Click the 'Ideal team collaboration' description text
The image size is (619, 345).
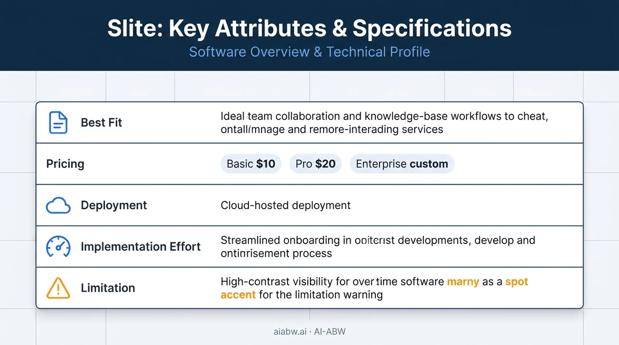384,123
